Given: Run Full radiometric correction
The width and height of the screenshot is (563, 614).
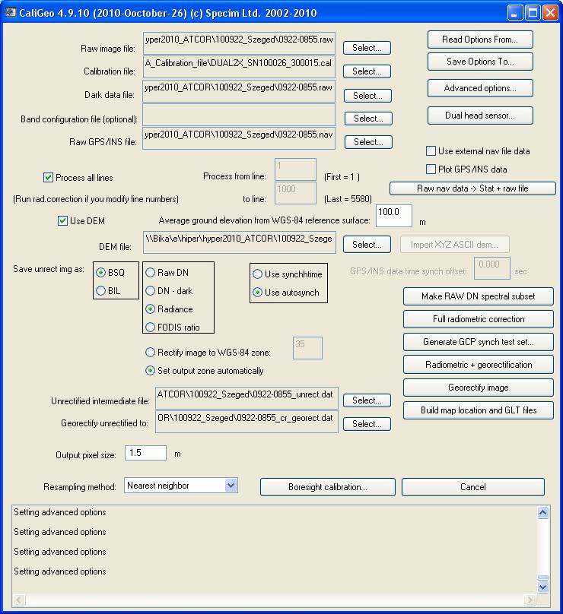Looking at the screenshot, I should (479, 319).
